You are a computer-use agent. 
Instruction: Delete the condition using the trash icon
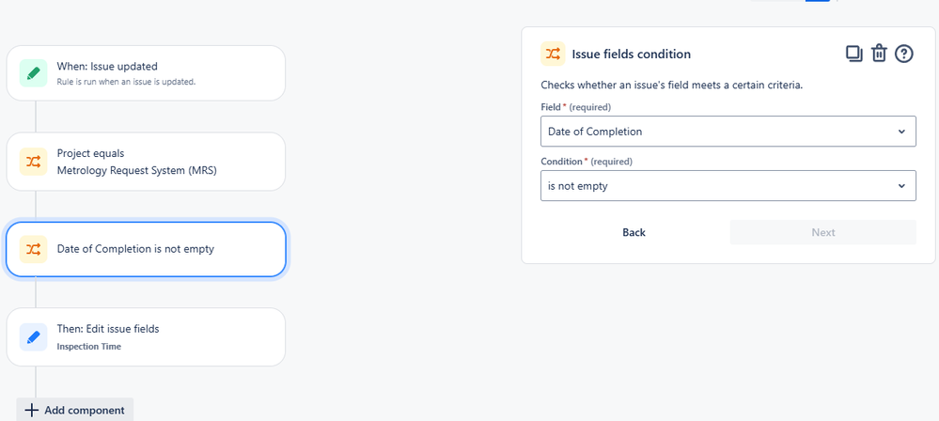click(879, 54)
